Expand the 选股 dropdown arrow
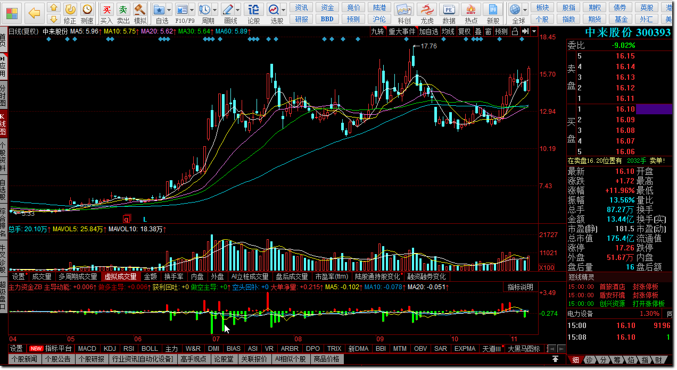Image resolution: width=677 pixels, height=370 pixels. click(x=284, y=10)
